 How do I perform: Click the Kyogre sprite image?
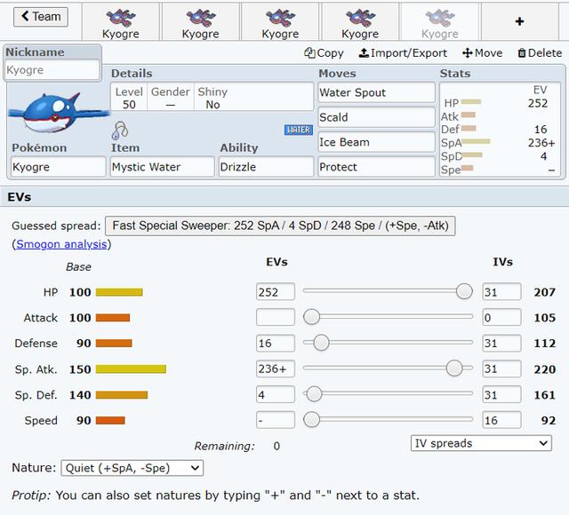[58, 113]
